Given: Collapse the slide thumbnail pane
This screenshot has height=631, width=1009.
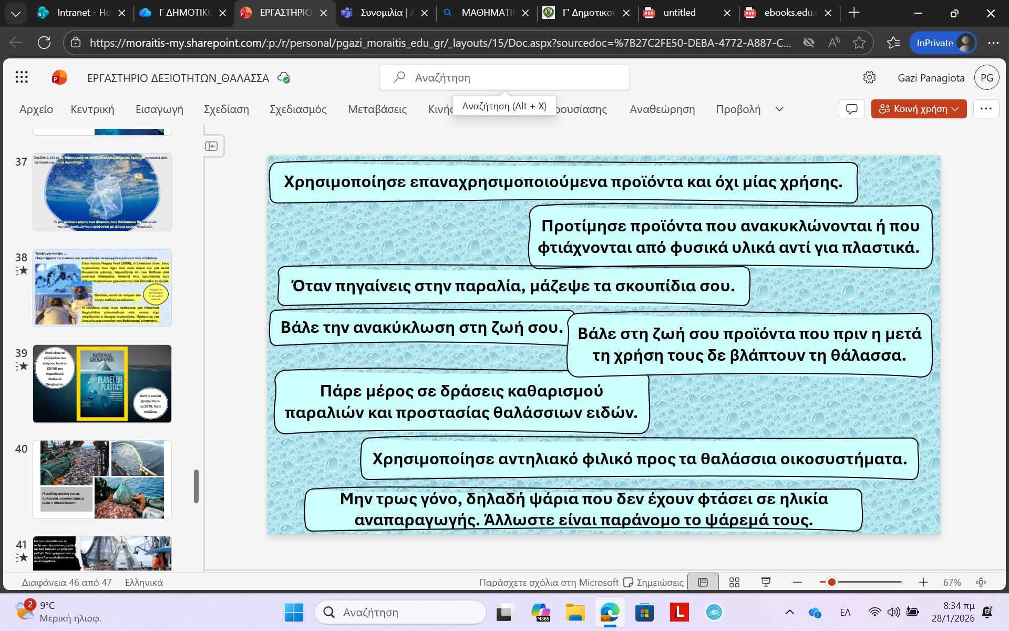Looking at the screenshot, I should pos(211,146).
